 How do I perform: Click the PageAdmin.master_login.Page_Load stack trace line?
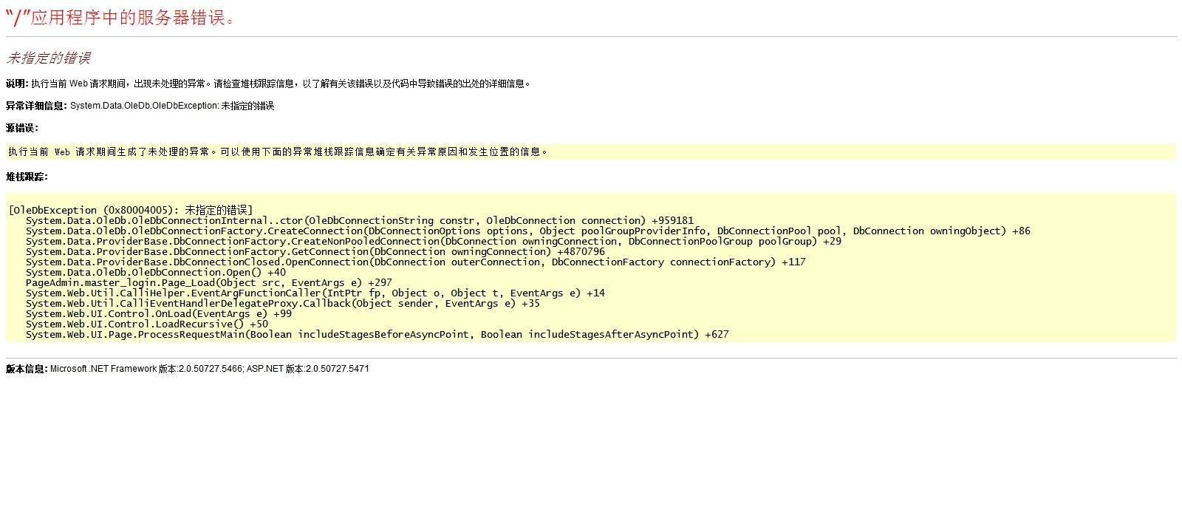tap(208, 282)
